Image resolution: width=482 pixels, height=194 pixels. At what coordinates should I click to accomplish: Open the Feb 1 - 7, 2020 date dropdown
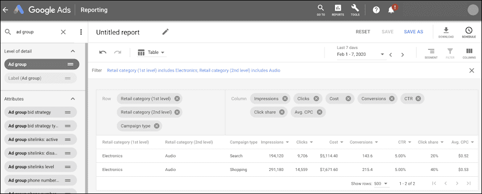[x=361, y=54]
